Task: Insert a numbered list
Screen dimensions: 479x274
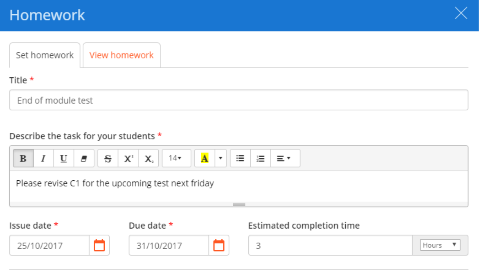Action: [x=261, y=158]
